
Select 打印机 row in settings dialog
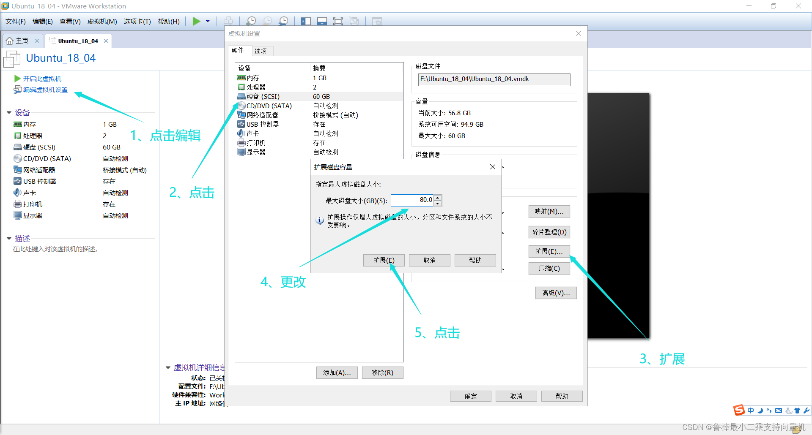click(x=319, y=143)
